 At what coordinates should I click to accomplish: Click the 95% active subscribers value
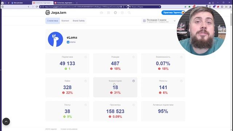[163, 111]
